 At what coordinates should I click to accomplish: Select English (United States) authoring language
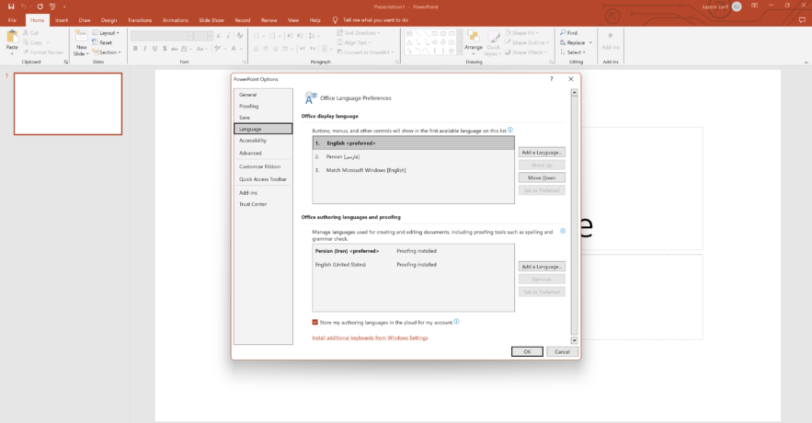click(x=413, y=265)
